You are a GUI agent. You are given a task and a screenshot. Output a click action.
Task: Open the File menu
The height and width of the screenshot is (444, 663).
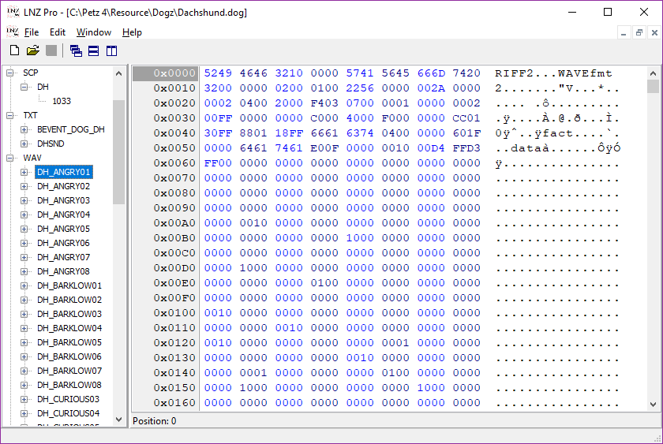pyautogui.click(x=32, y=32)
